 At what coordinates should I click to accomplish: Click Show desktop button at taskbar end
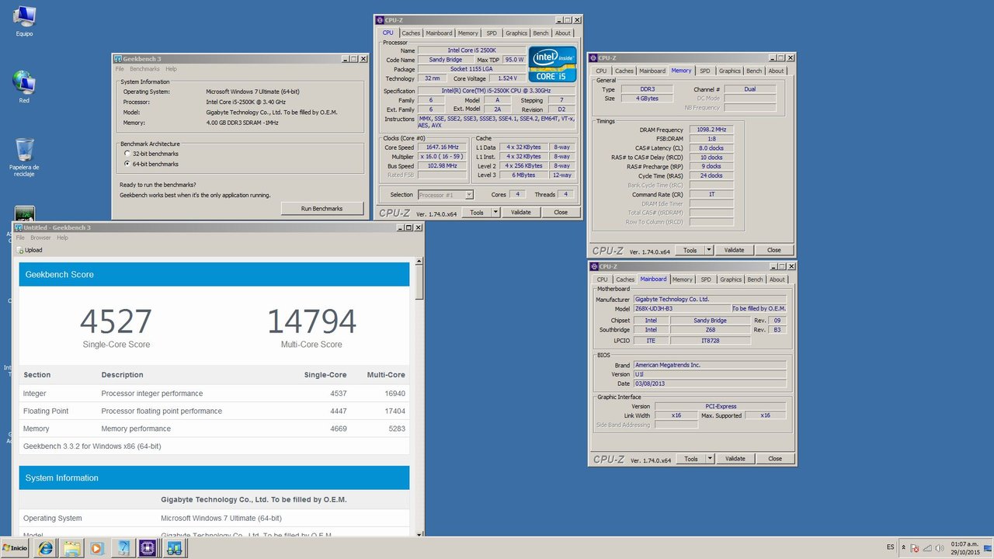[x=989, y=548]
